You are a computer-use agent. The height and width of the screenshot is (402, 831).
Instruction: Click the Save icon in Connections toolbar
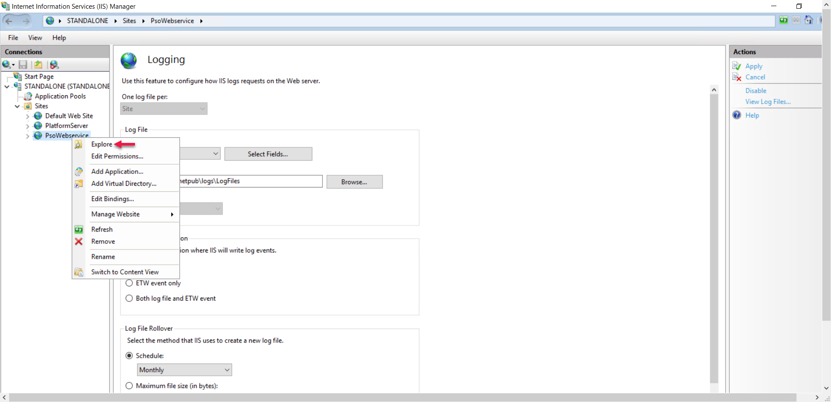(23, 65)
